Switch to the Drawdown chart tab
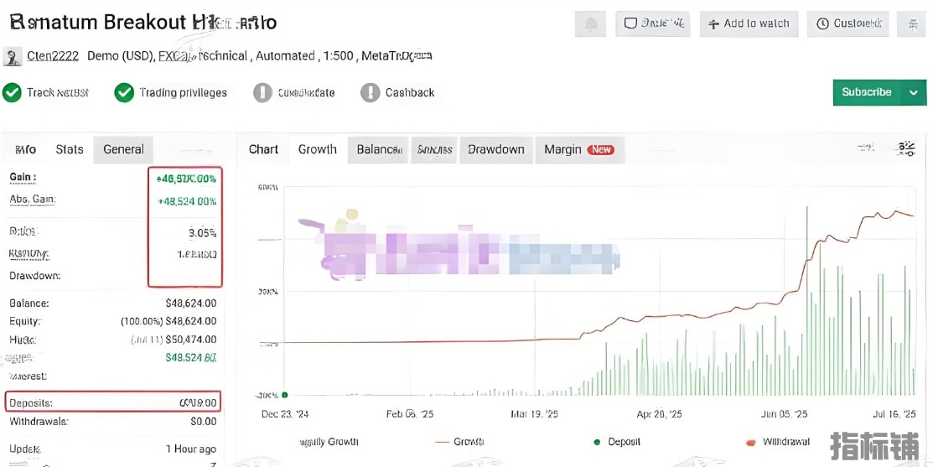Image resolution: width=933 pixels, height=467 pixels. point(495,149)
